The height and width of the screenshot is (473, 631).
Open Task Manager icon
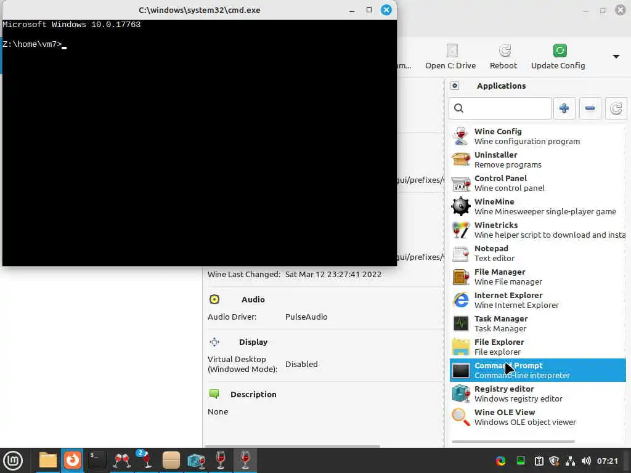click(461, 323)
